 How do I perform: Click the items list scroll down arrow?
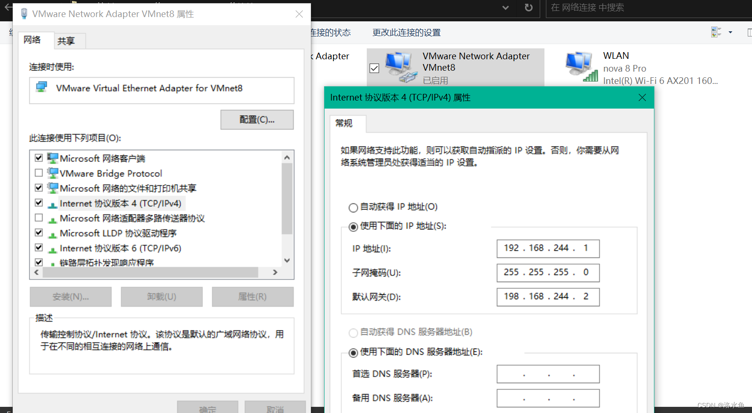click(x=287, y=260)
